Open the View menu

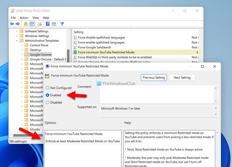click(36, 18)
